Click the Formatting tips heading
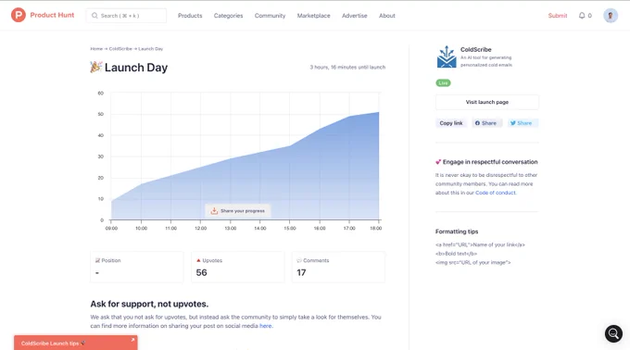The width and height of the screenshot is (630, 350). click(457, 231)
